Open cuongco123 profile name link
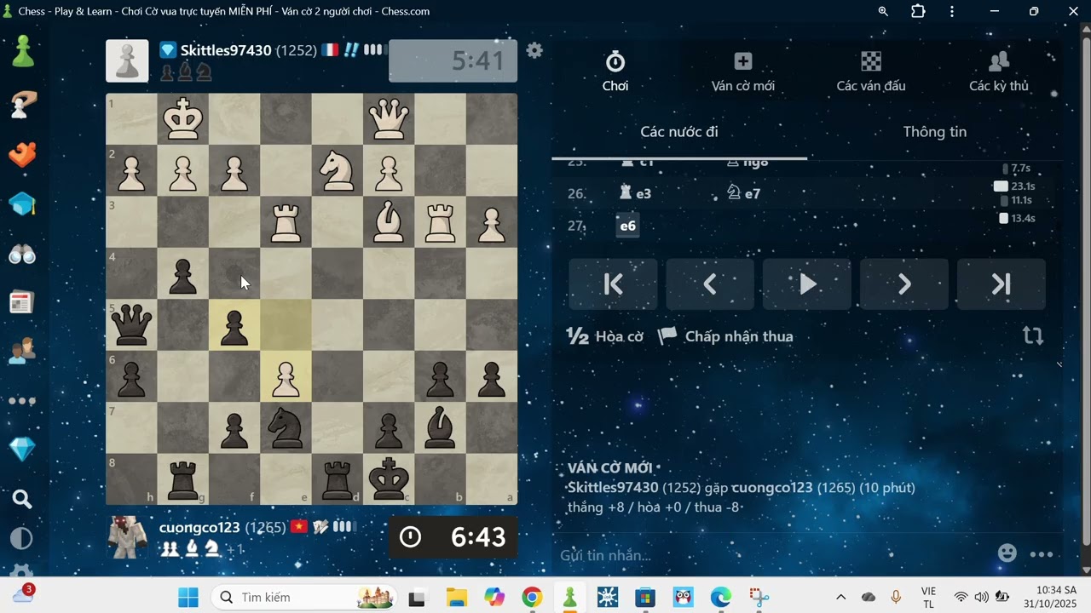 pos(199,527)
